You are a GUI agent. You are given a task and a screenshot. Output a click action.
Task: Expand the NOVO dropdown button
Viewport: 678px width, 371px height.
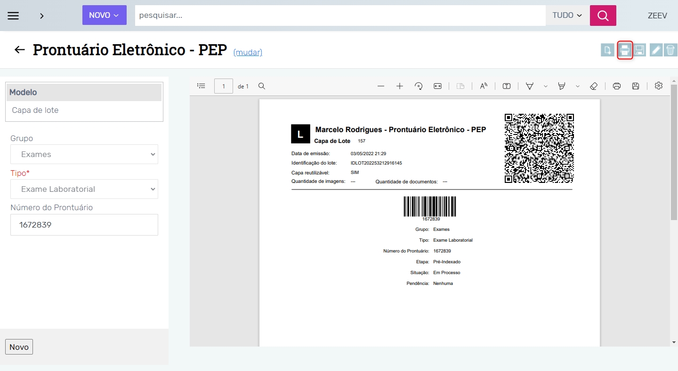tap(104, 15)
